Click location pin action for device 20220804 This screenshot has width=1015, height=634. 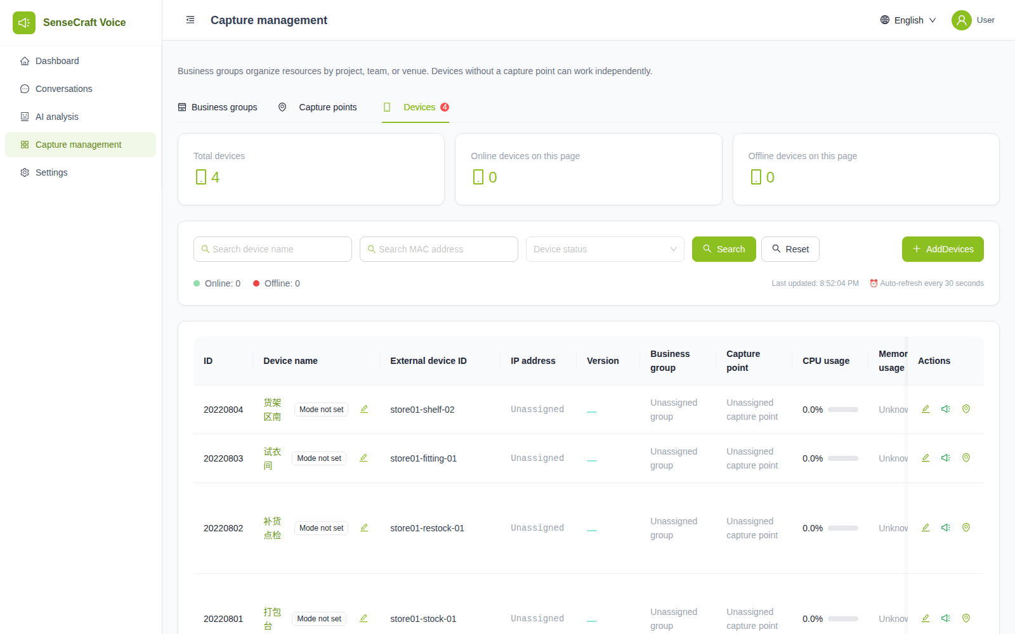coord(966,409)
